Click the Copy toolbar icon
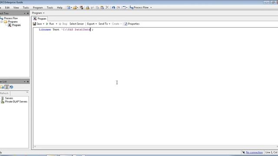The height and width of the screenshot is (156, 278). point(97,8)
